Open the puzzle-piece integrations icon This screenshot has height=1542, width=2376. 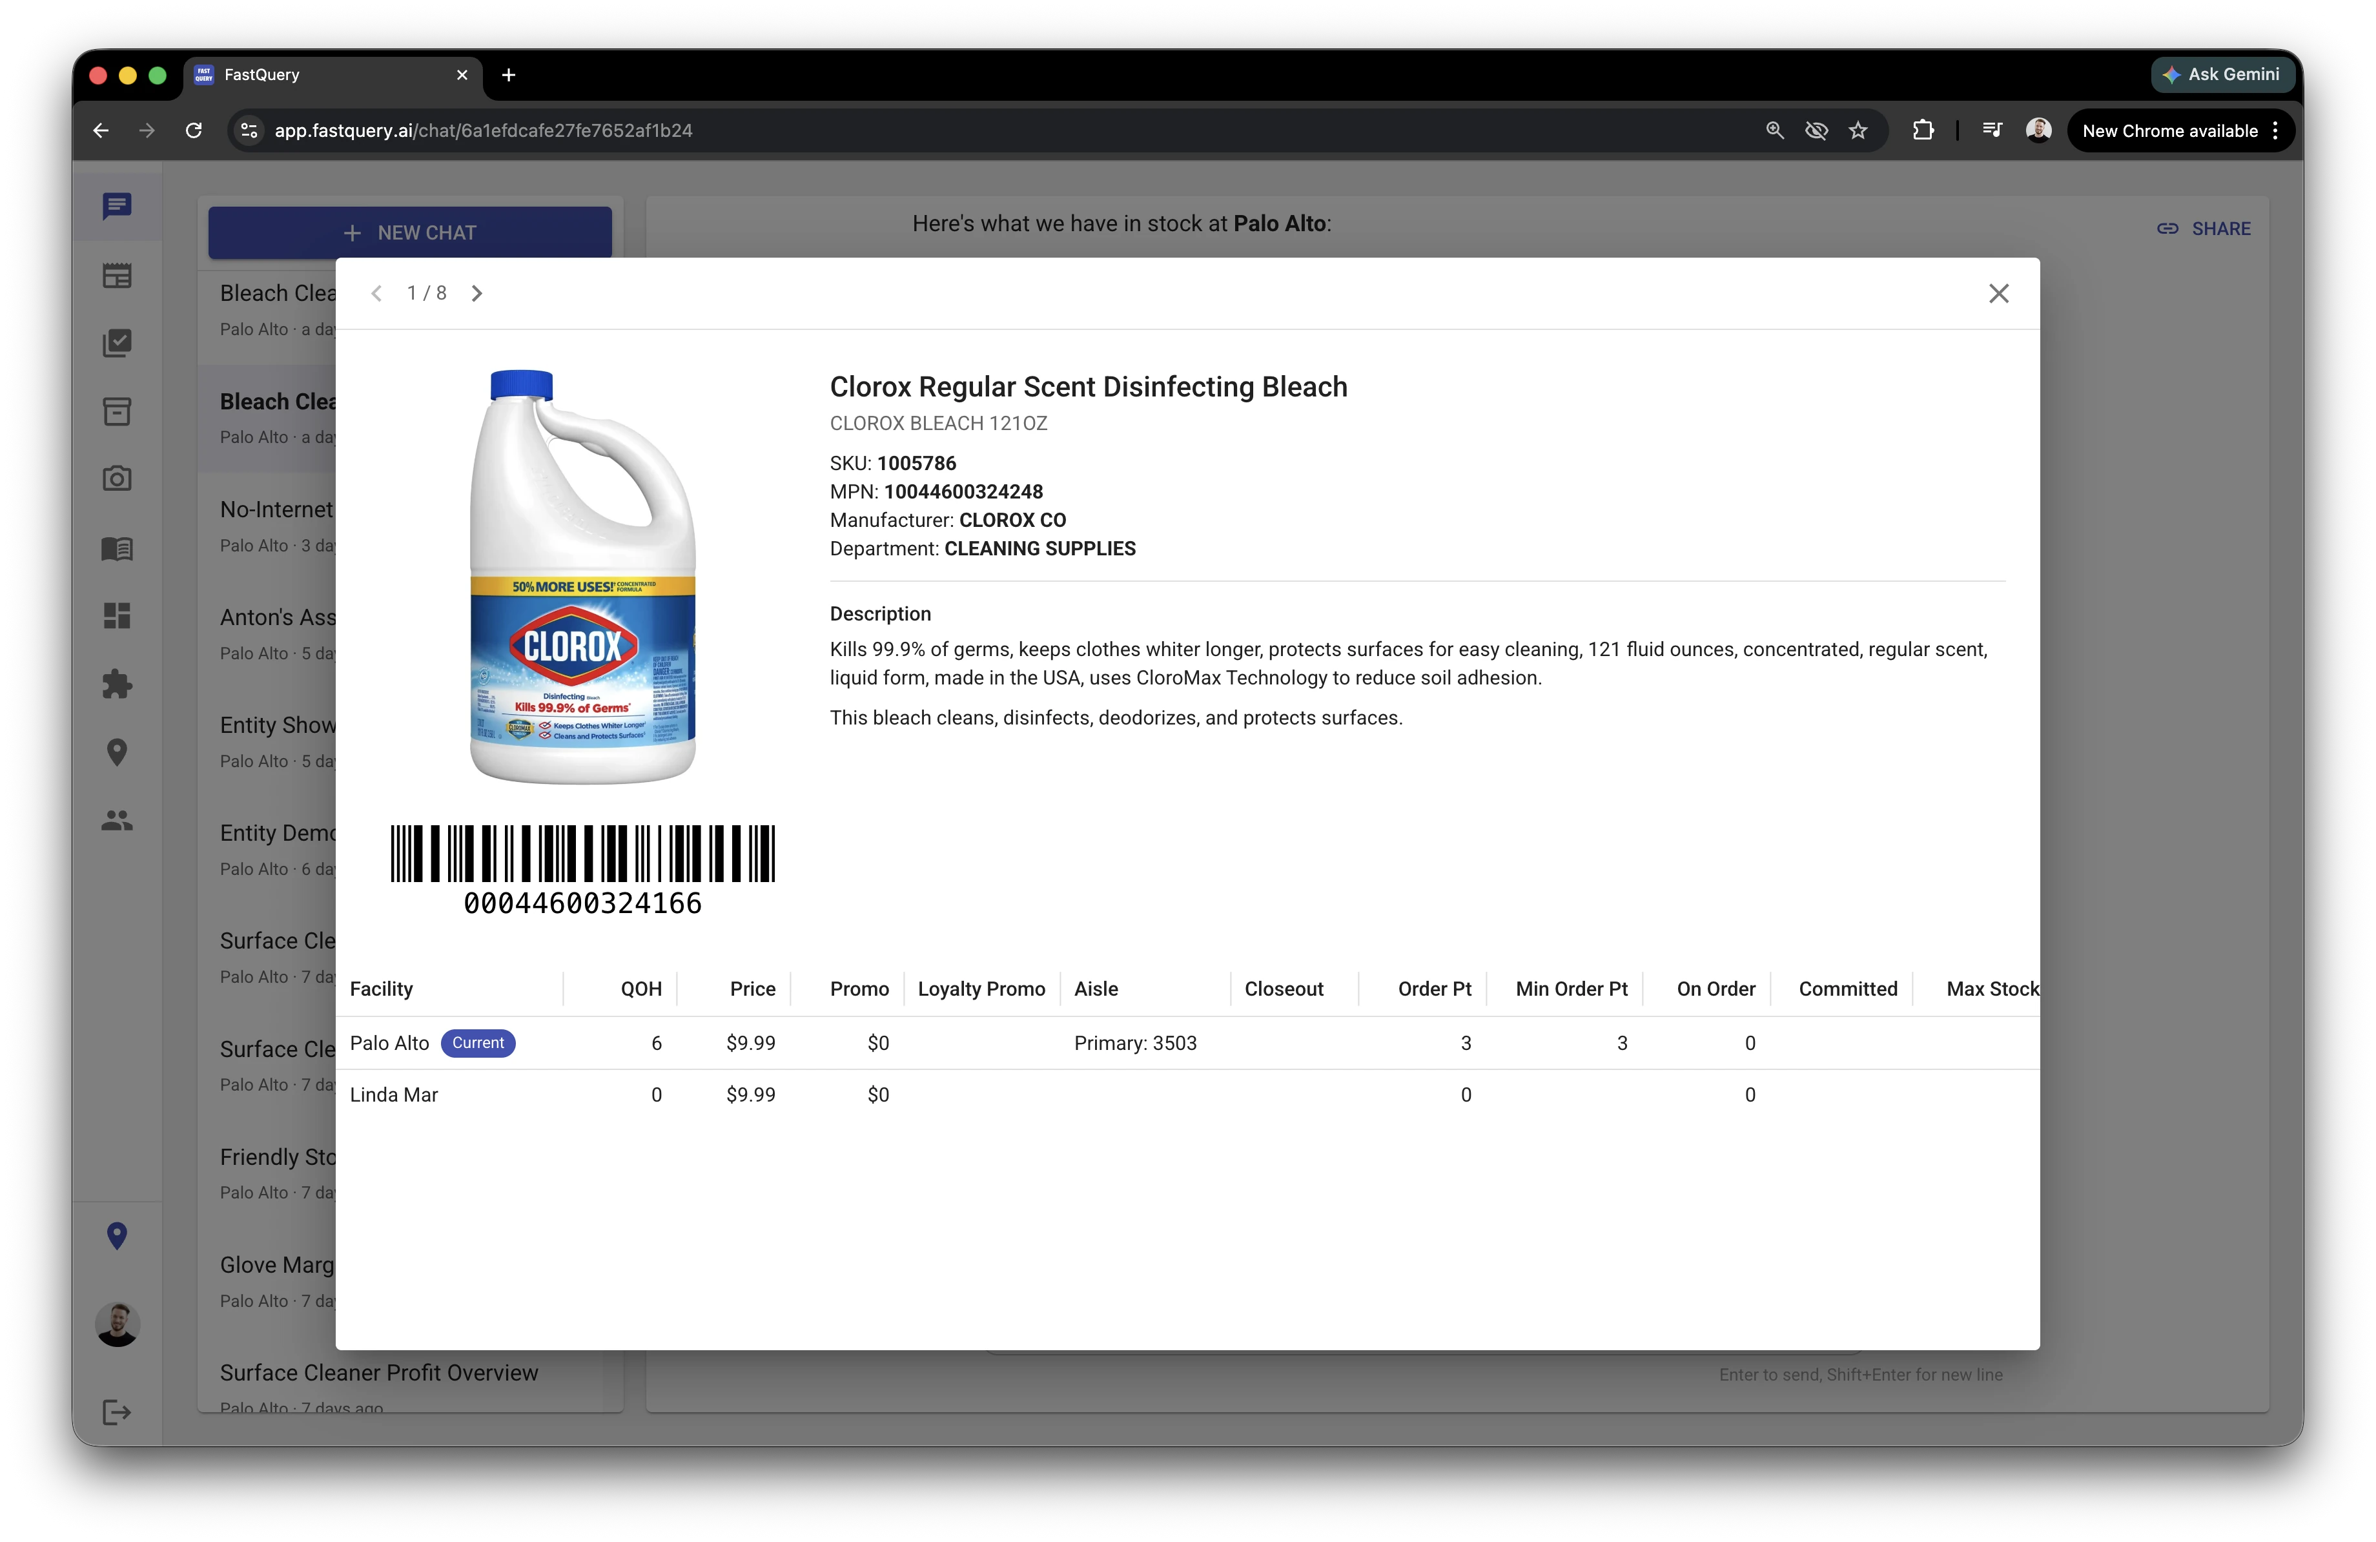(117, 684)
